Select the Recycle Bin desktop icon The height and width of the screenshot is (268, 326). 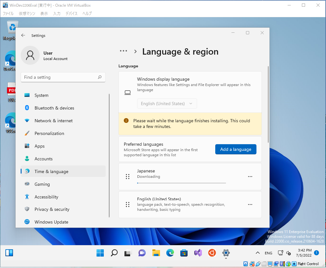[x=10, y=30]
